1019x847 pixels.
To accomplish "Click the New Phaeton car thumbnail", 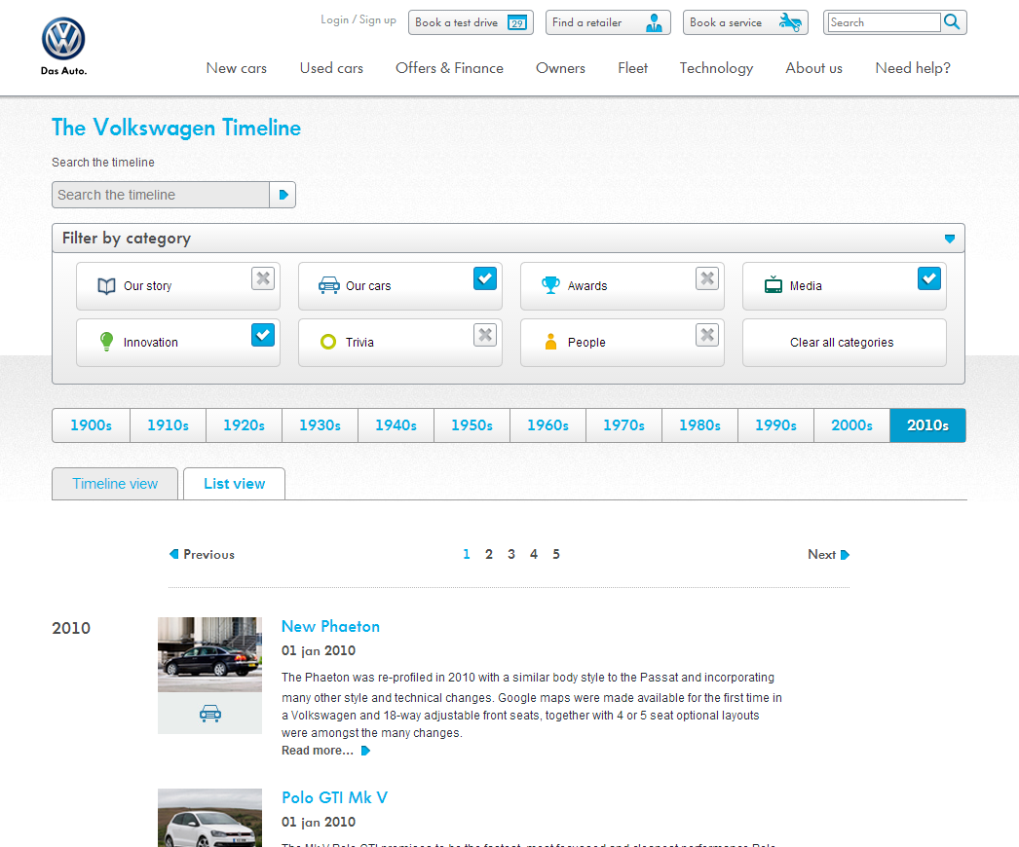I will pyautogui.click(x=209, y=655).
